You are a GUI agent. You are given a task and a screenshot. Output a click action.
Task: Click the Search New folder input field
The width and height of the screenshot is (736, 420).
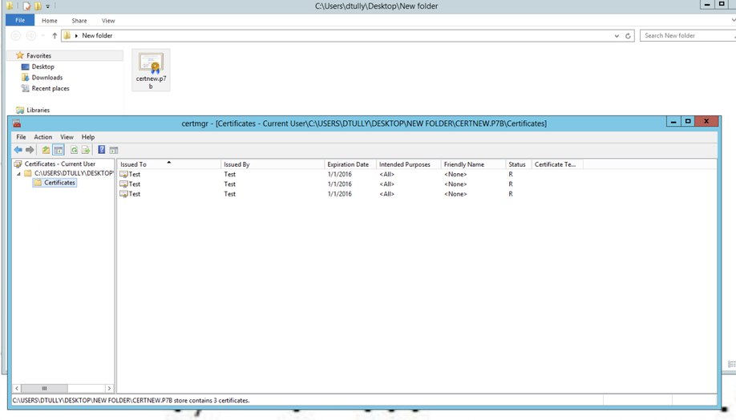(685, 36)
